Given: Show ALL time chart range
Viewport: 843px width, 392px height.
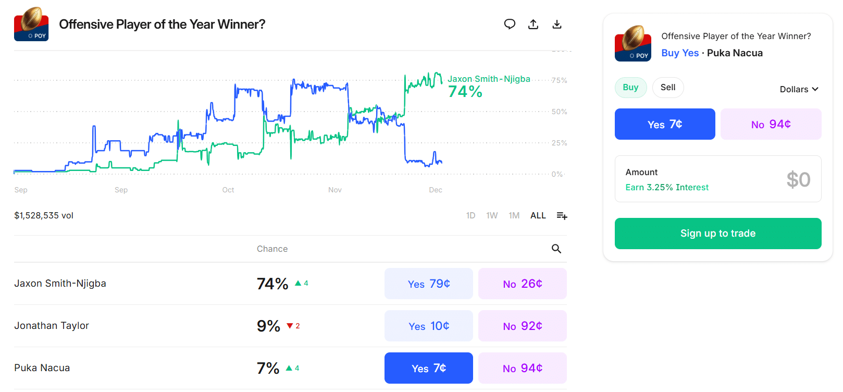Looking at the screenshot, I should 538,215.
